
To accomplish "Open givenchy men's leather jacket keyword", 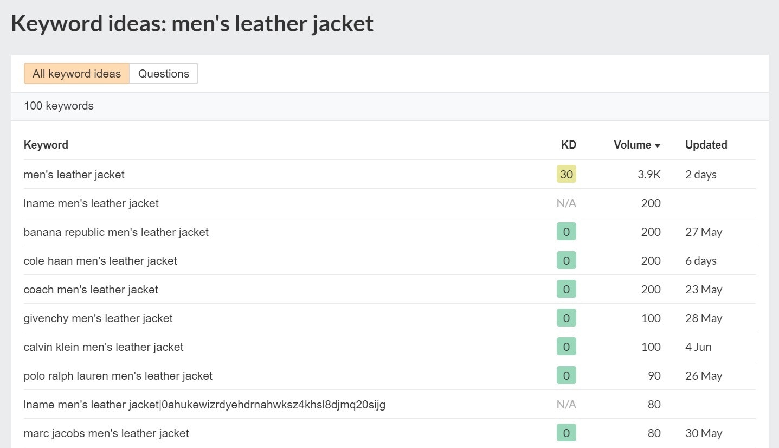I will [98, 318].
